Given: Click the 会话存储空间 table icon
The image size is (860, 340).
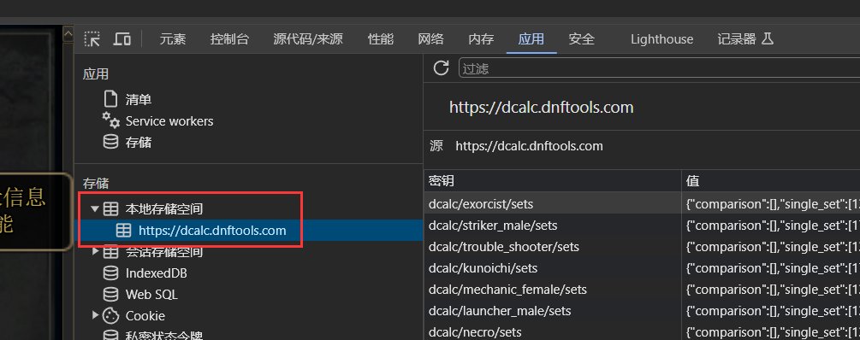Looking at the screenshot, I should coord(110,252).
